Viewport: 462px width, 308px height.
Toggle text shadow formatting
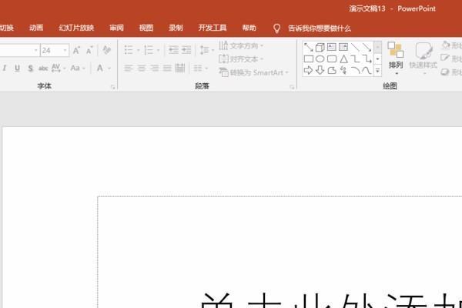(31, 69)
